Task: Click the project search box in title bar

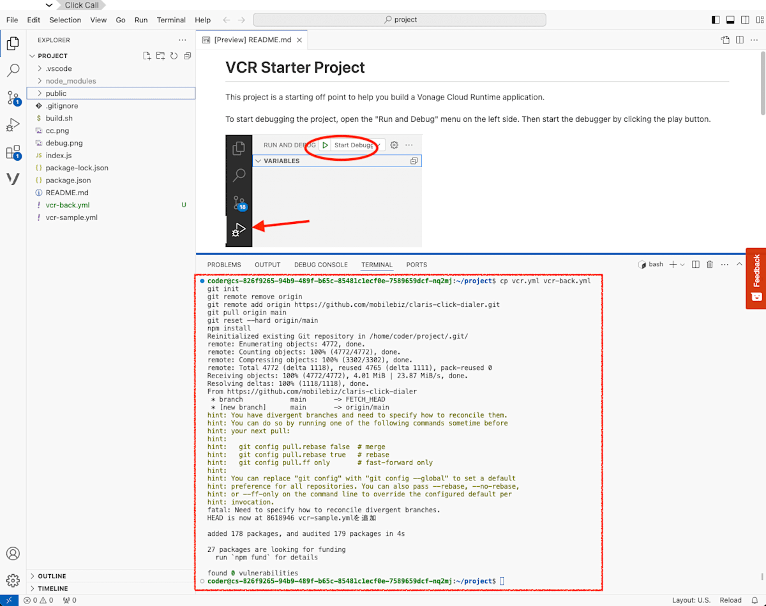Action: 400,20
